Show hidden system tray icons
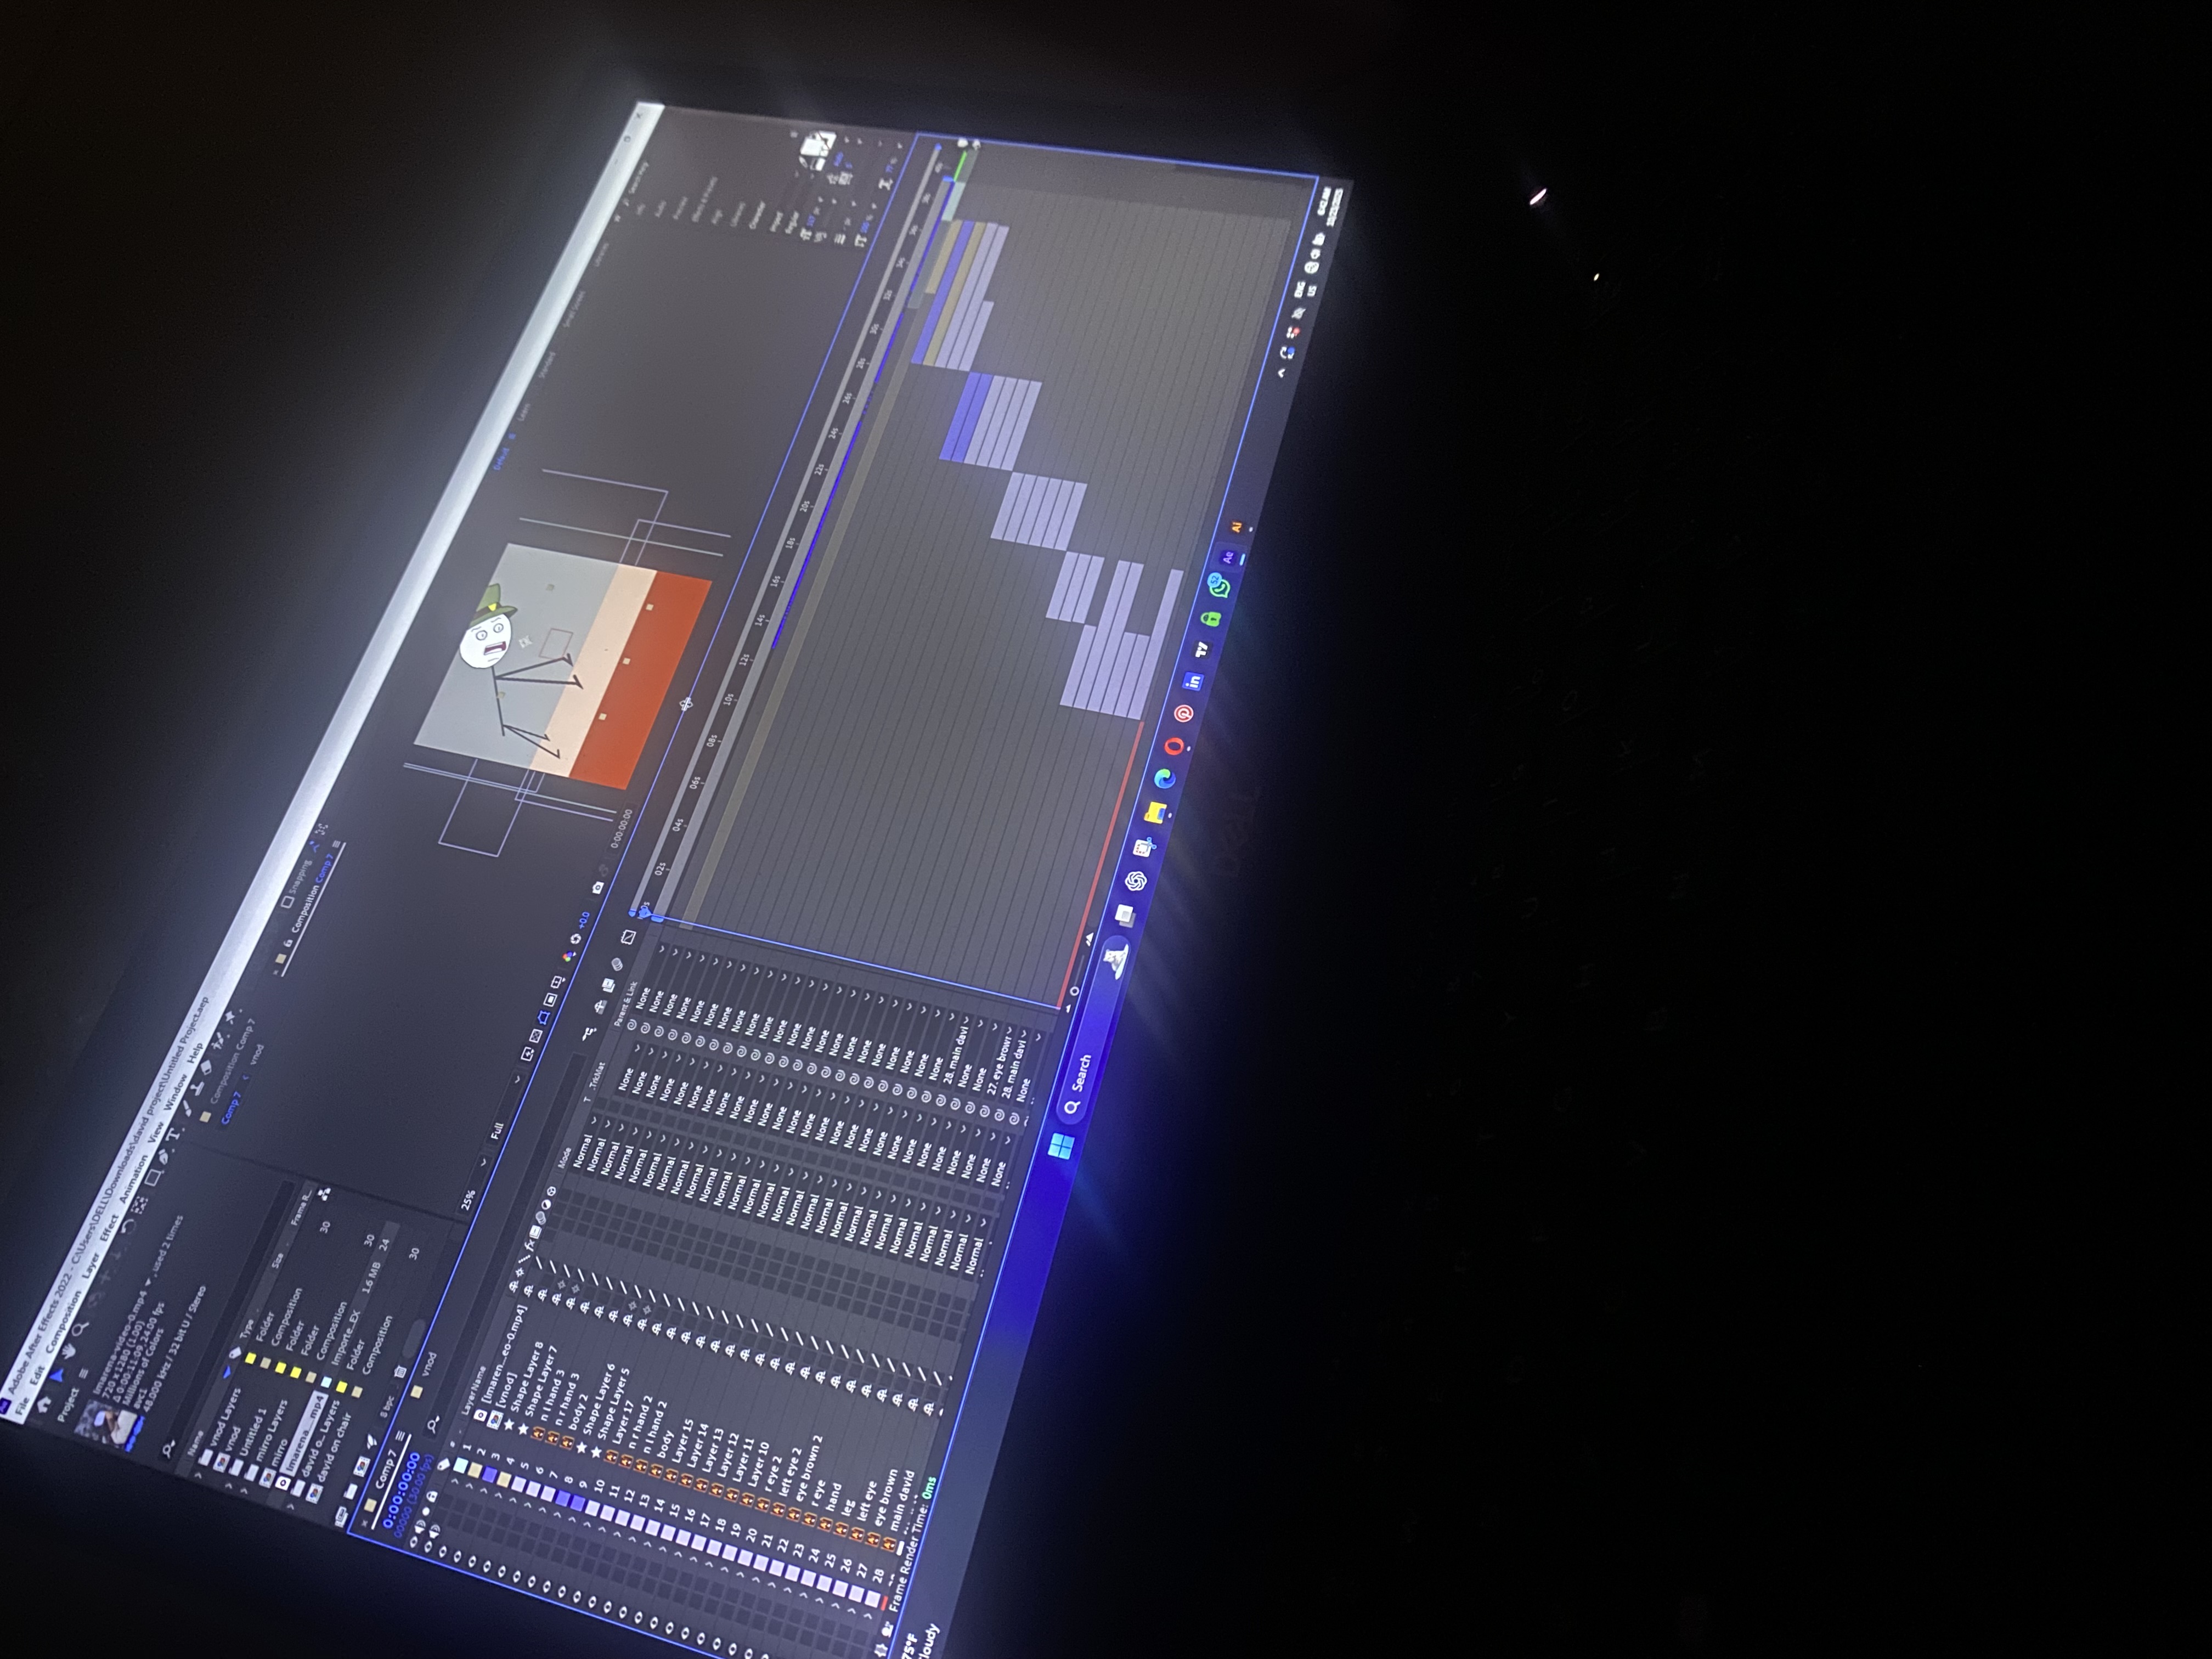The width and height of the screenshot is (2212, 1659). 1282,373
